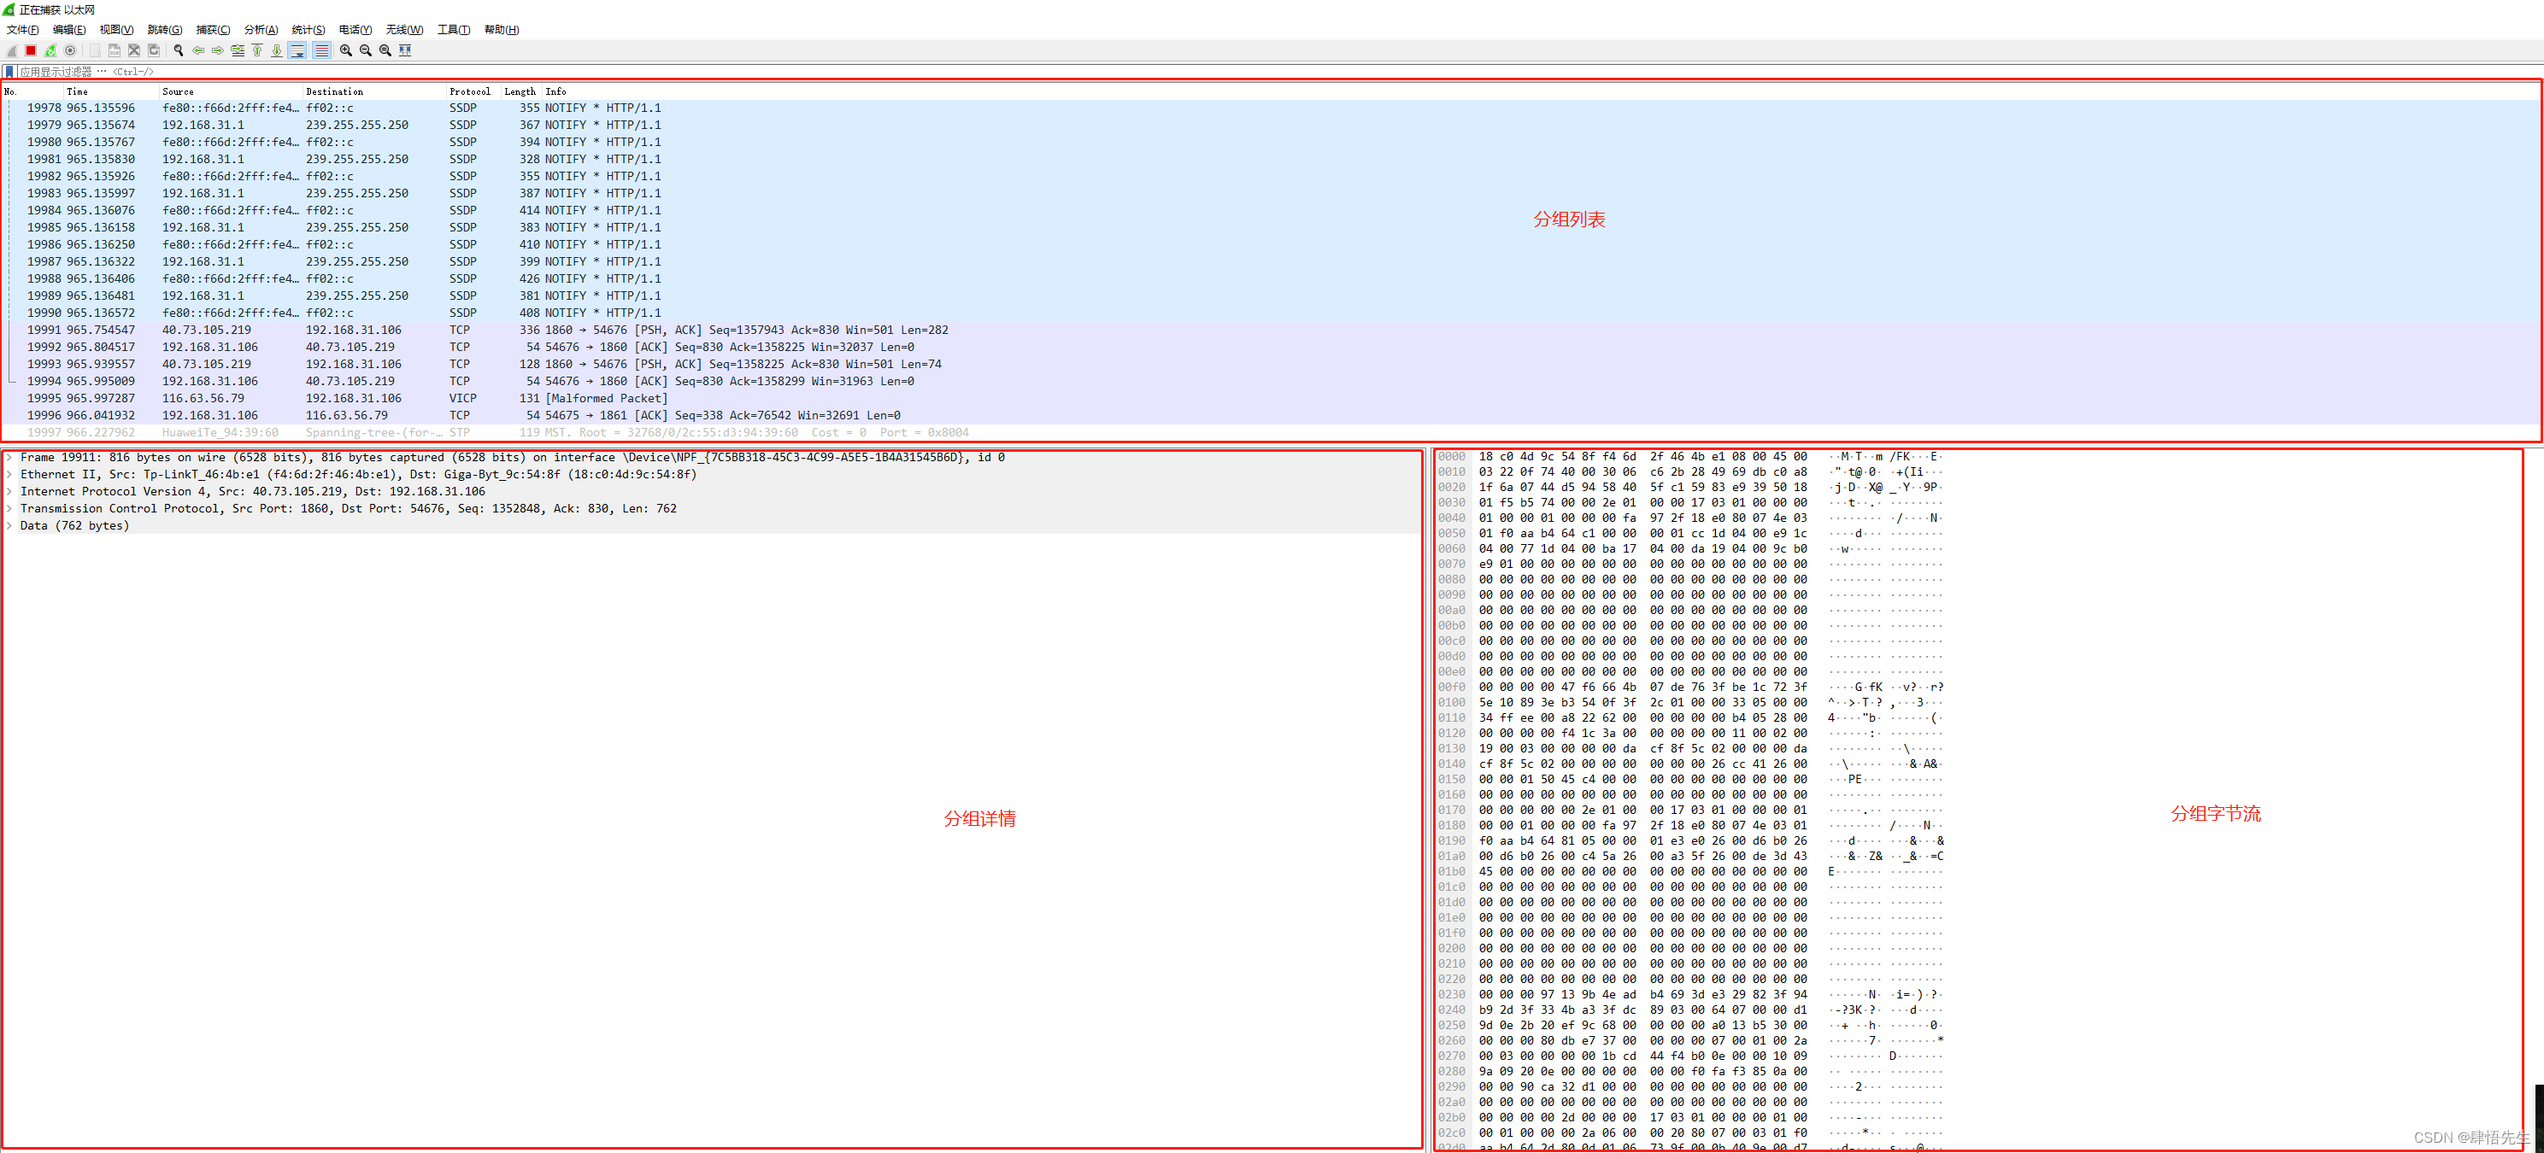Open the 编辑(E) menu

pyautogui.click(x=69, y=30)
